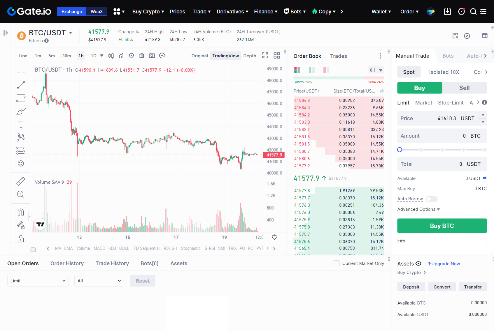This screenshot has height=331, width=494.
Task: Select the Text annotation tool
Action: coord(21,124)
